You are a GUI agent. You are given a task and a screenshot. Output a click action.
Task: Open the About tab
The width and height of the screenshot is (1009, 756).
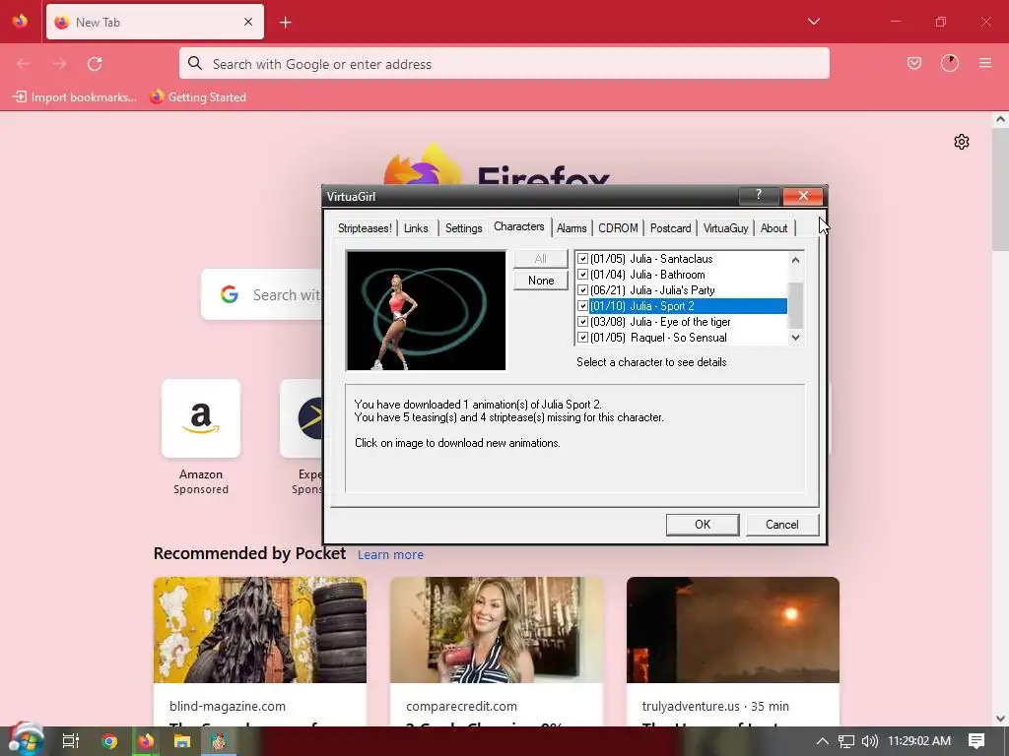tap(774, 228)
